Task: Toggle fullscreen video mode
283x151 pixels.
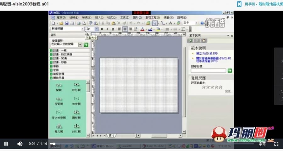Action: 276,144
